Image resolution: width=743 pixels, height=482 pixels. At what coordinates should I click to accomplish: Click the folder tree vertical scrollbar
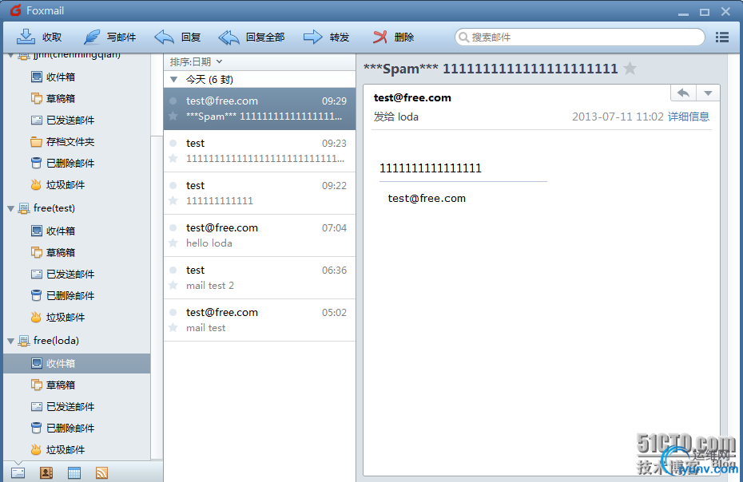pyautogui.click(x=157, y=298)
